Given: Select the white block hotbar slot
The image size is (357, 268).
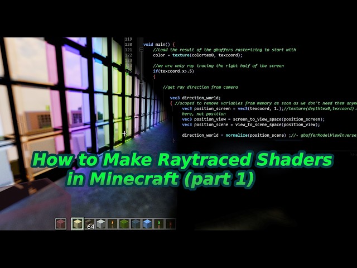Looking at the screenshot, I should point(101,224).
